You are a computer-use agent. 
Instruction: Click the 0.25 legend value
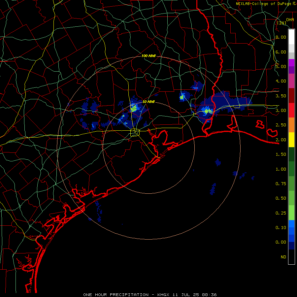tap(281, 213)
